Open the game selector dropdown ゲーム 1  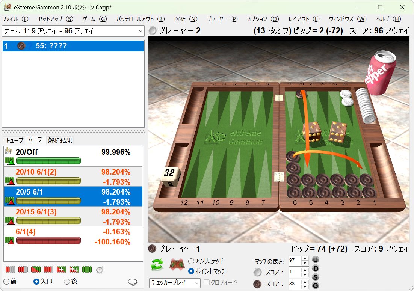[73, 31]
